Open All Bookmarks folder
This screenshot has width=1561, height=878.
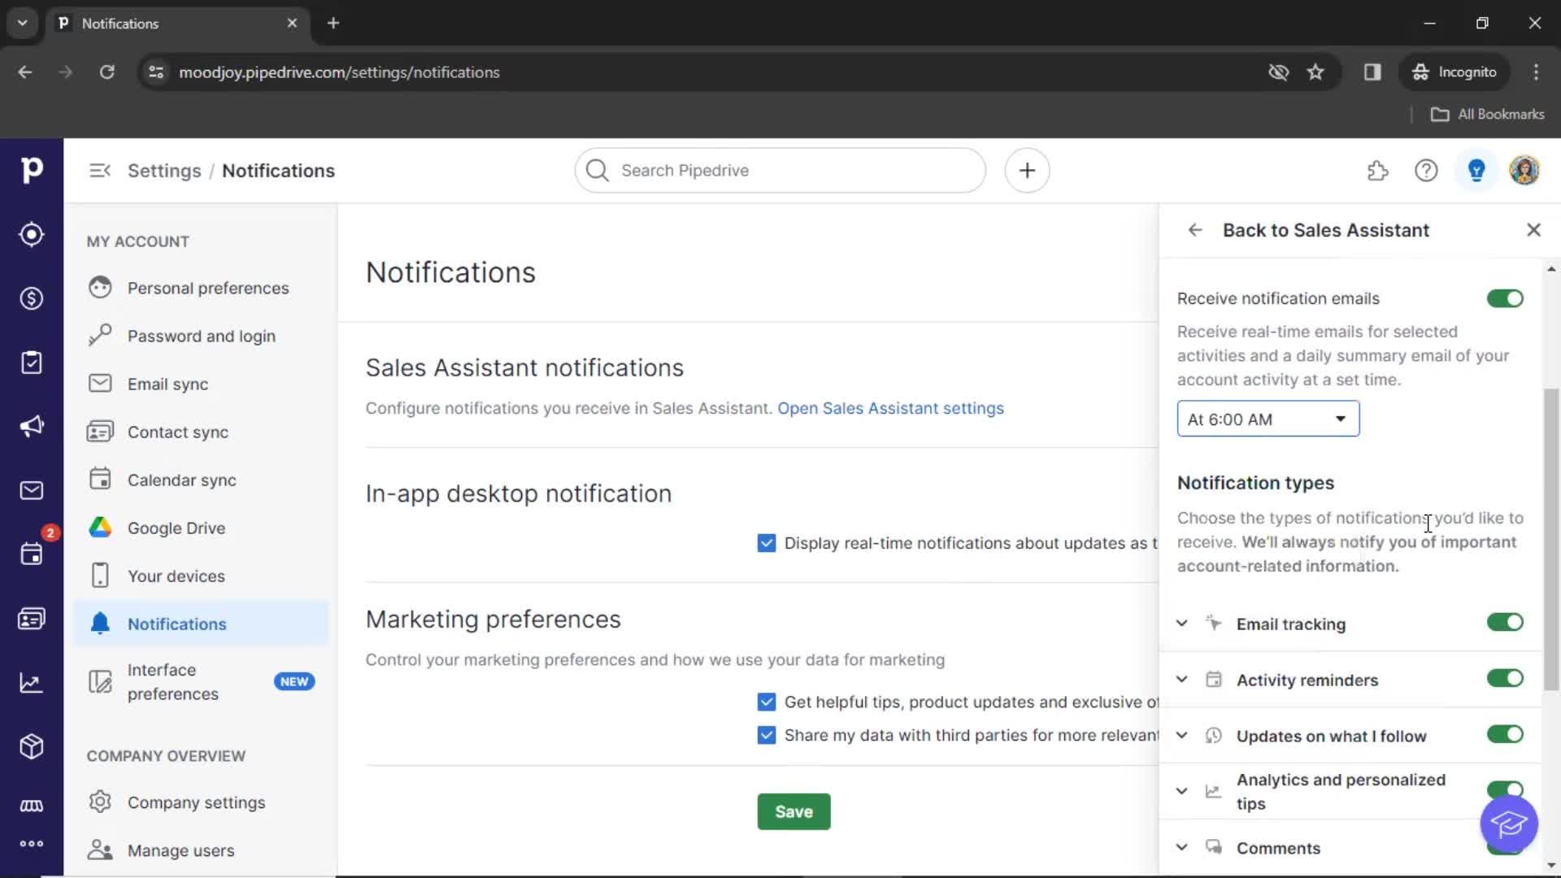point(1487,115)
